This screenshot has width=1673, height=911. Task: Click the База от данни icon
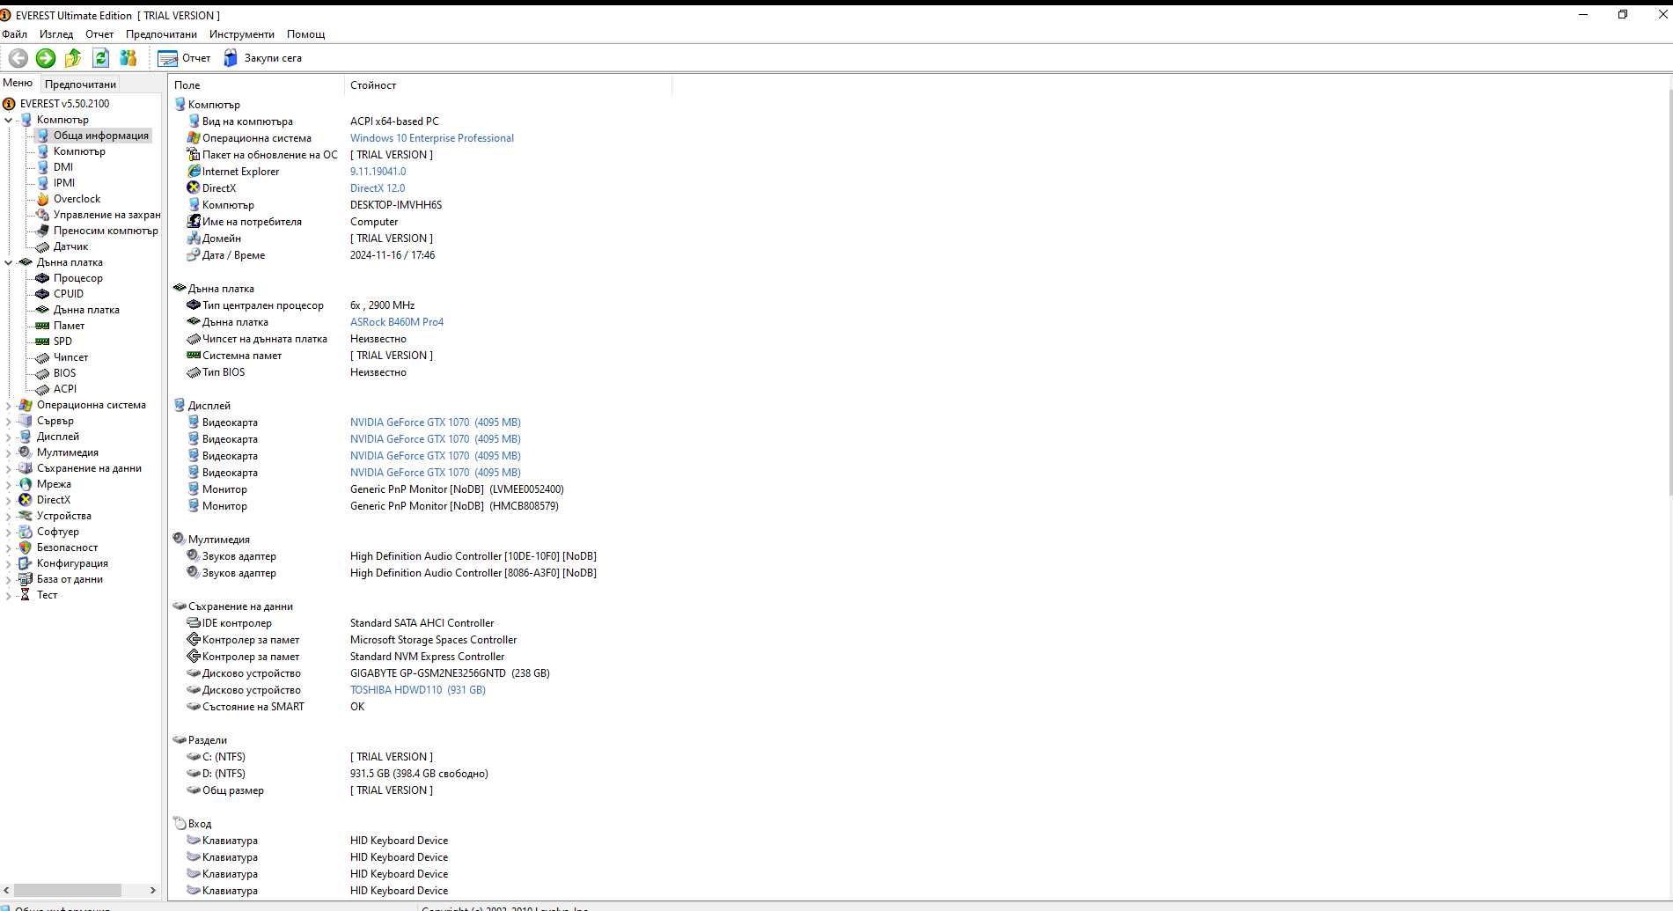point(26,579)
